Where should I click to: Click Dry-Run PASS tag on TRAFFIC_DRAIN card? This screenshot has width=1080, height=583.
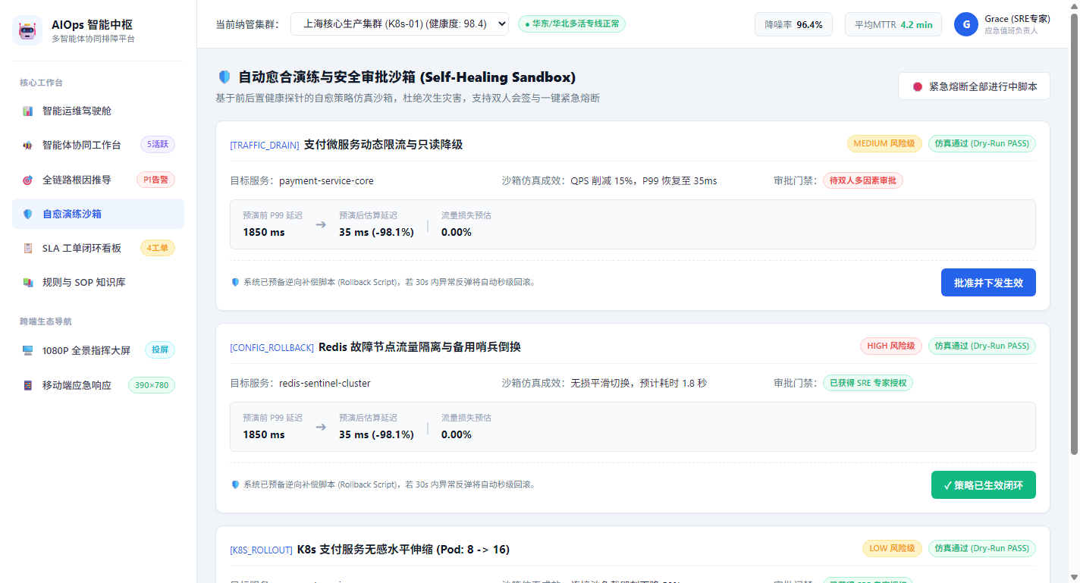point(981,143)
